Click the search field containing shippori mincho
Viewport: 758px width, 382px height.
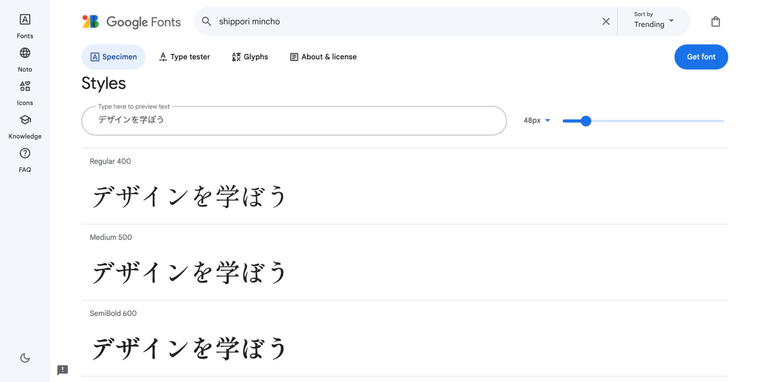point(405,21)
